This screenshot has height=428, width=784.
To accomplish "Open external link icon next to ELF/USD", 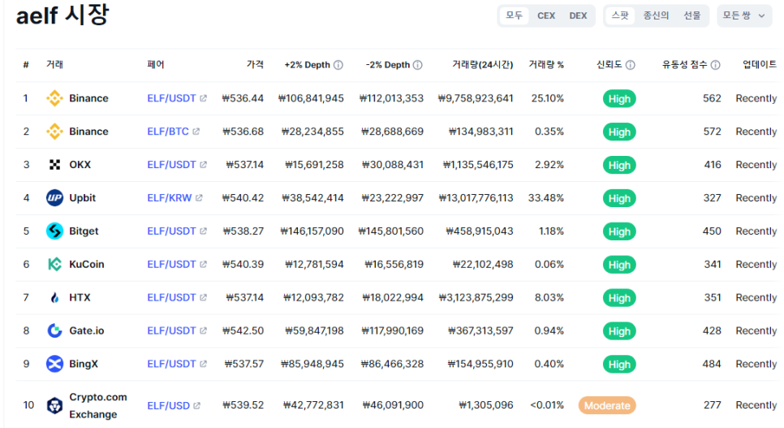I will [x=197, y=405].
